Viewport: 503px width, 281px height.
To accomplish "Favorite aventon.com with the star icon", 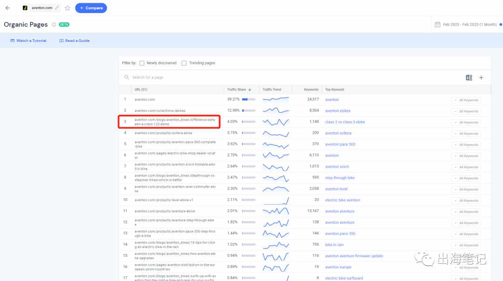I will coord(68,8).
